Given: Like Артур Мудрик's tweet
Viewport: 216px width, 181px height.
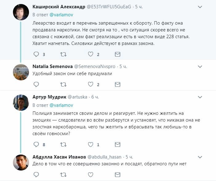Looking at the screenshot, I should pyautogui.click(x=91, y=144).
